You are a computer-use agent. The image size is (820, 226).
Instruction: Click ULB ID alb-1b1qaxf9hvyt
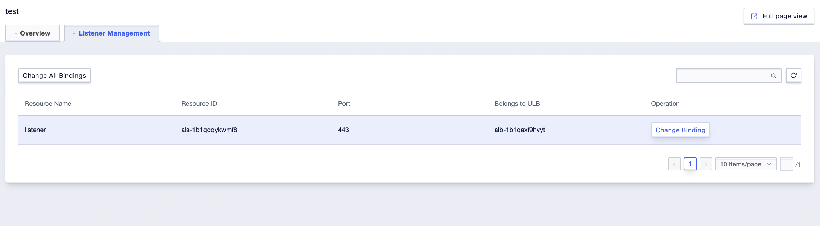(x=519, y=130)
